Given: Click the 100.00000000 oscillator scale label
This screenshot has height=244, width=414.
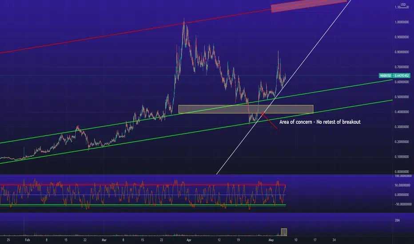Looking at the screenshot, I should [x=403, y=176].
